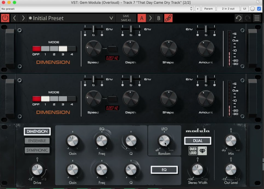
Task: Select the DIMENSION effect type
Action: 37,131
